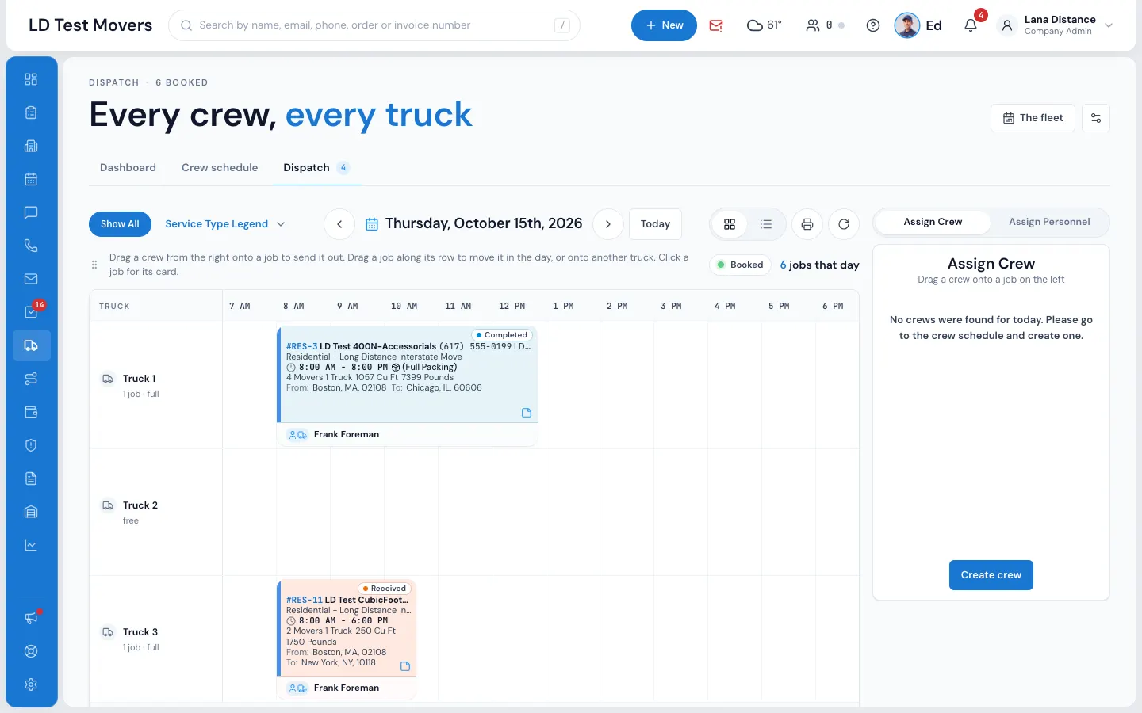
Task: Open the envelope icon in the sidebar
Action: [x=31, y=279]
